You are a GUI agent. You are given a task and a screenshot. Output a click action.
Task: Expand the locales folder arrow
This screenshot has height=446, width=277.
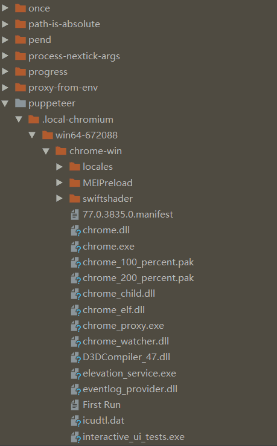pyautogui.click(x=59, y=167)
